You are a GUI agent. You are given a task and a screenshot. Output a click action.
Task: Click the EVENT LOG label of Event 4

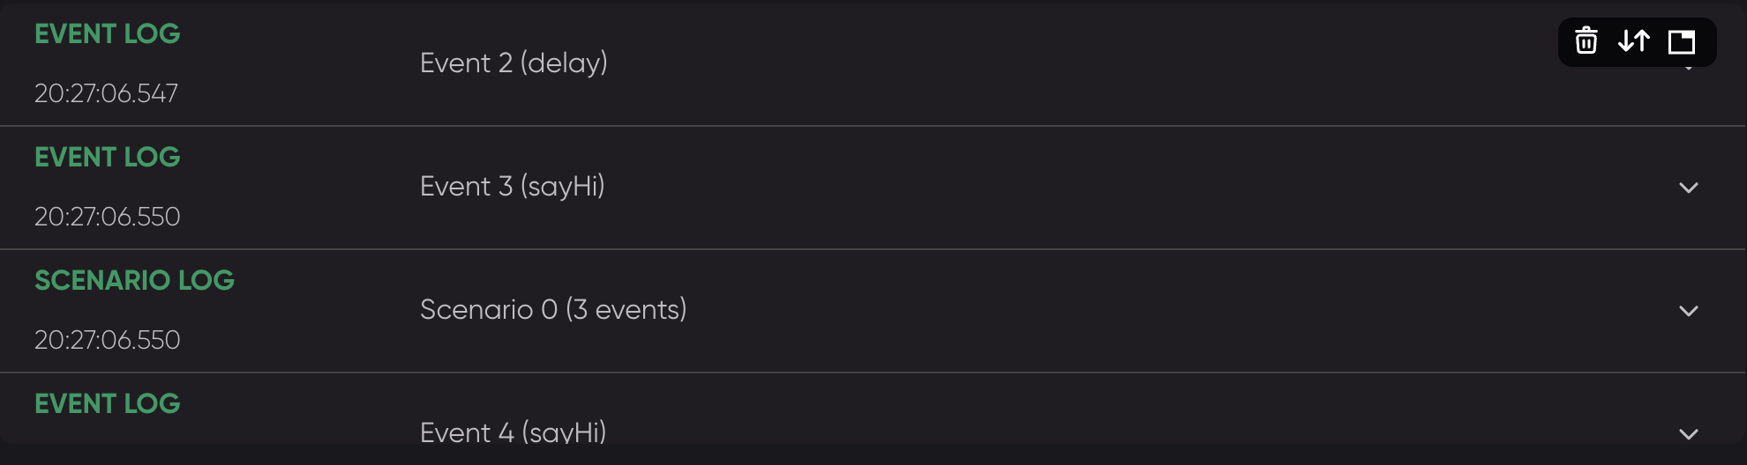click(x=107, y=403)
